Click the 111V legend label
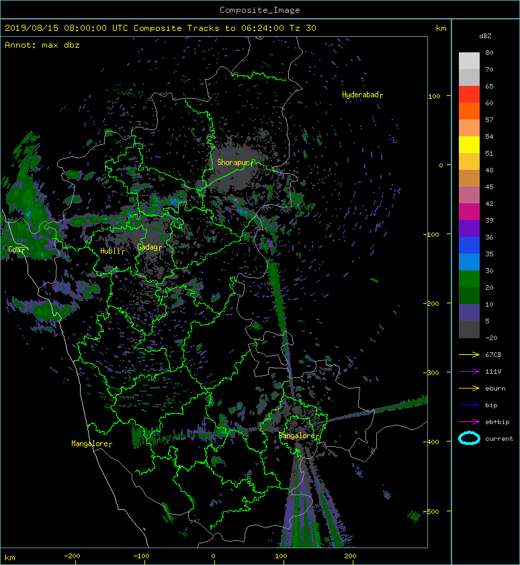The height and width of the screenshot is (565, 520). 493,372
